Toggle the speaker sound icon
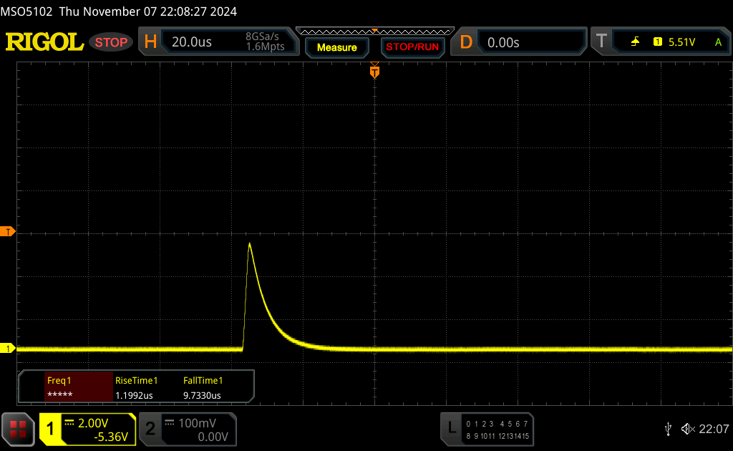The image size is (733, 451). [687, 428]
